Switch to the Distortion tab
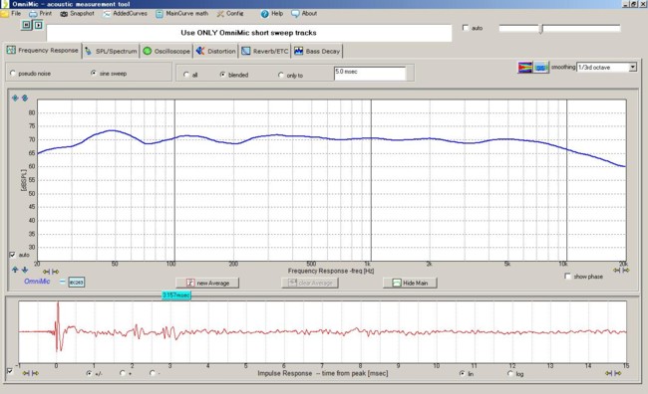Image resolution: width=648 pixels, height=394 pixels. [x=215, y=51]
